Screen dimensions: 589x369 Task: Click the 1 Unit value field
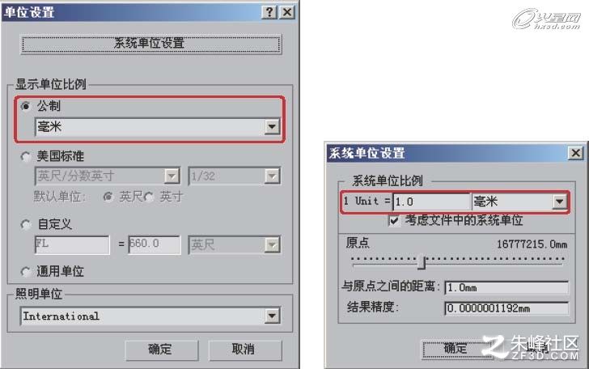click(431, 201)
